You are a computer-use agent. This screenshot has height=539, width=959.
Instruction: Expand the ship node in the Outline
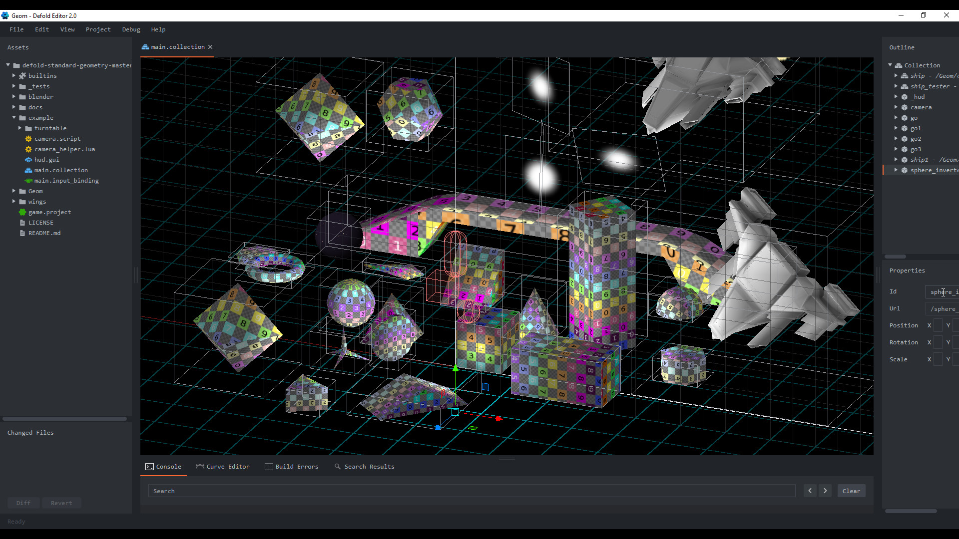pos(896,75)
